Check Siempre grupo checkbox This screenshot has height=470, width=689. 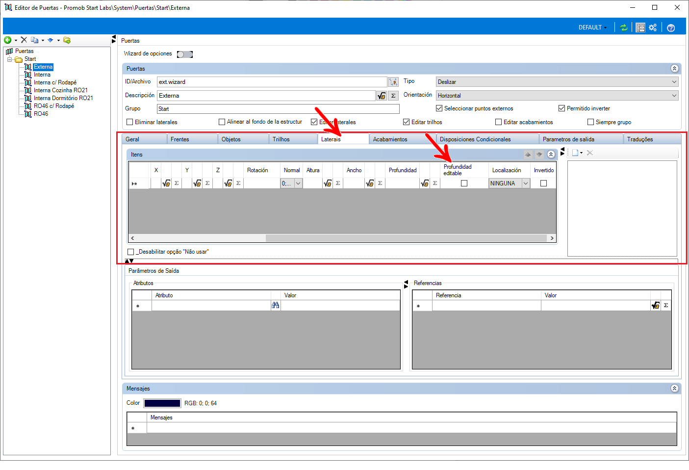(x=590, y=122)
